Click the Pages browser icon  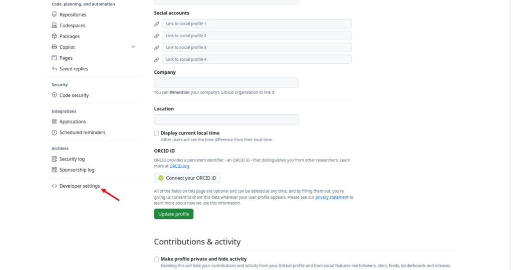tap(54, 58)
